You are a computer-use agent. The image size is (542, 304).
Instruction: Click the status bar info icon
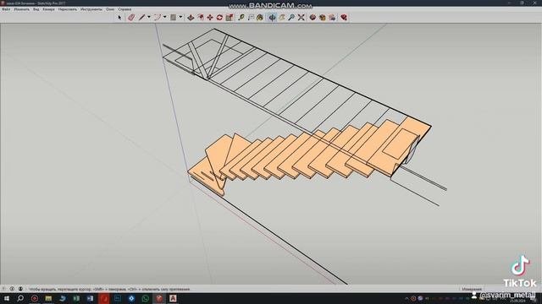click(12, 289)
